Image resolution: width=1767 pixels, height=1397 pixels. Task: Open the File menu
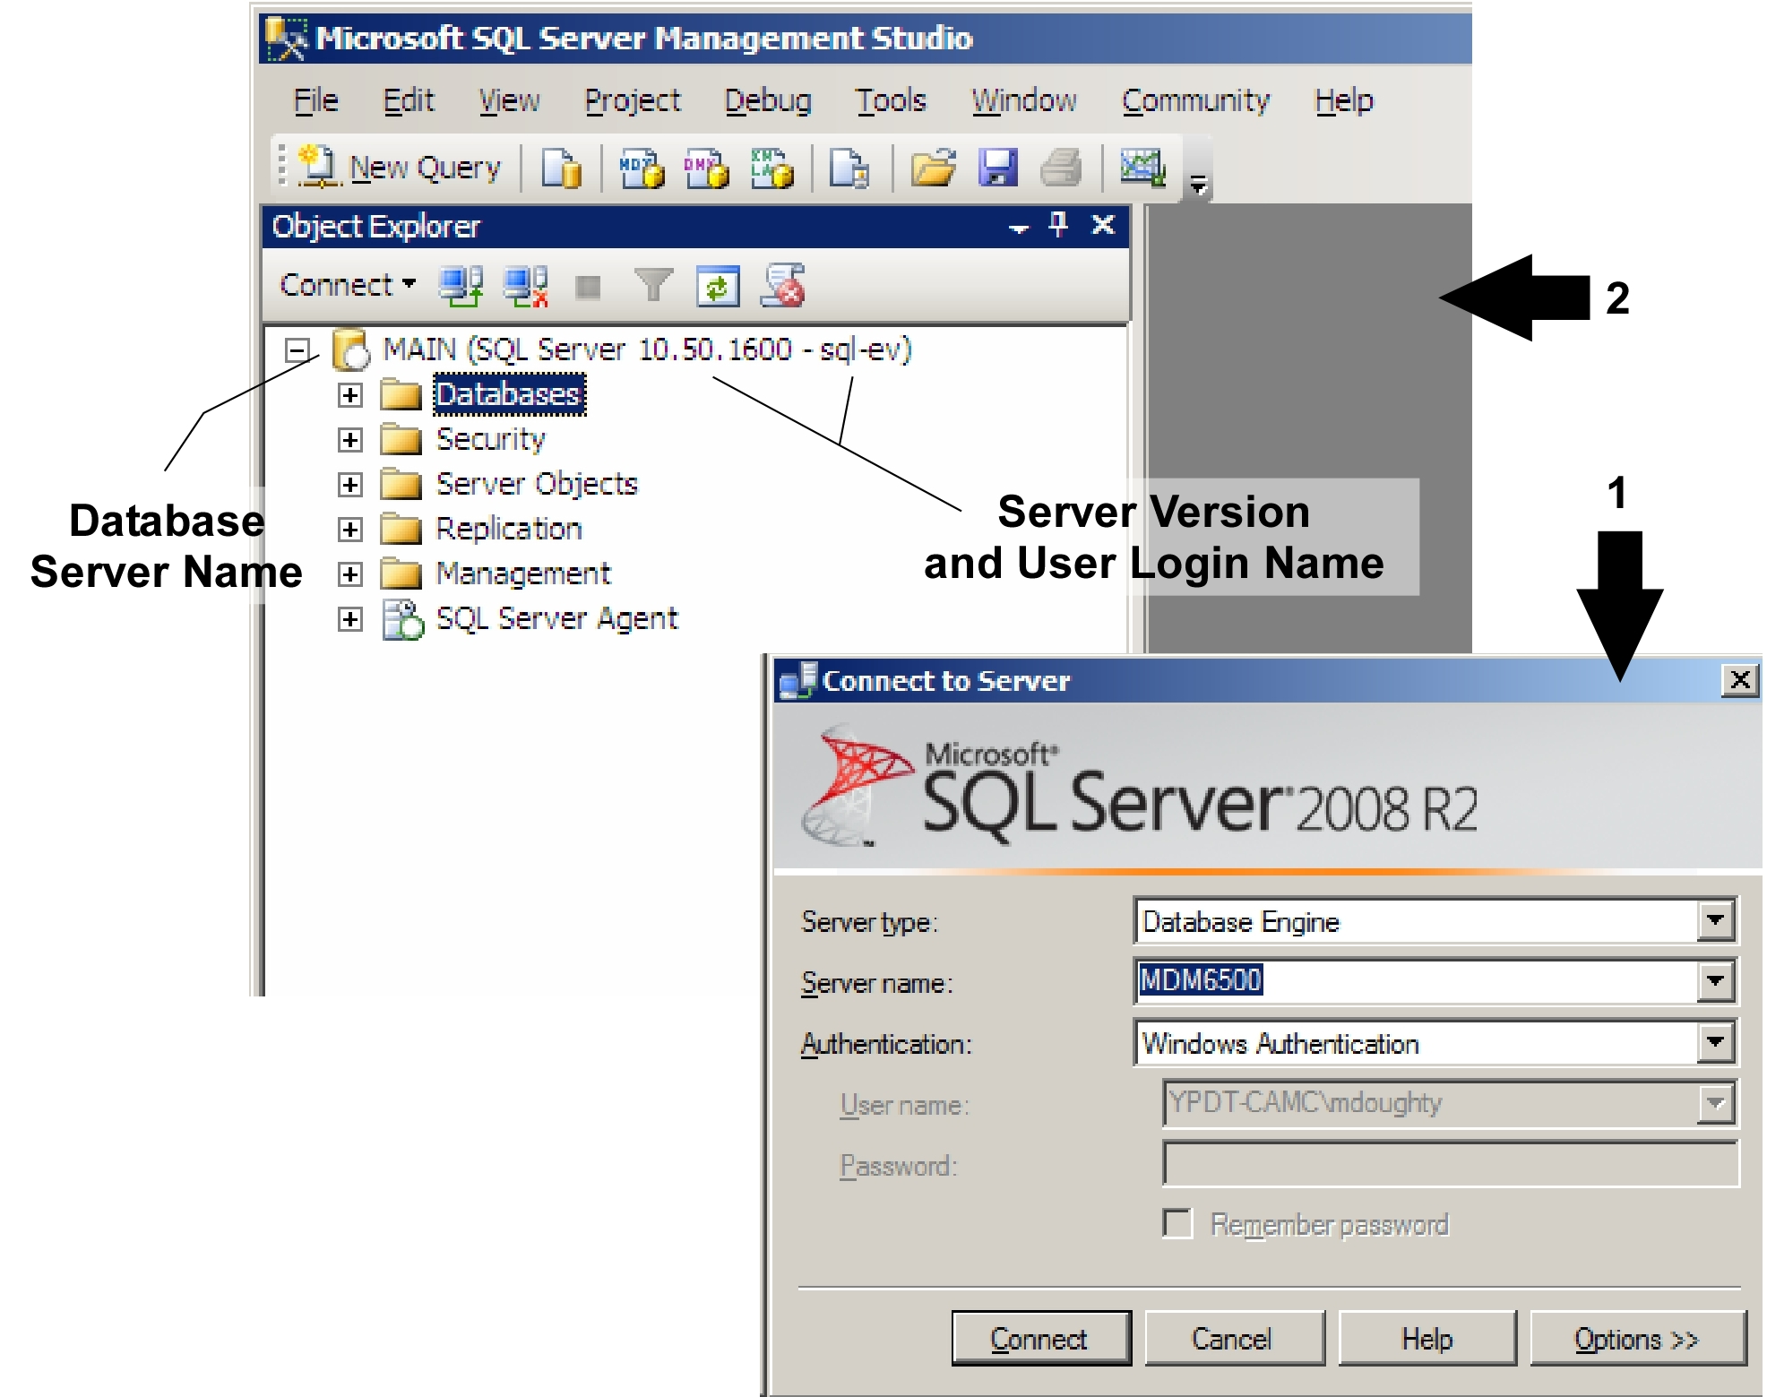[316, 100]
